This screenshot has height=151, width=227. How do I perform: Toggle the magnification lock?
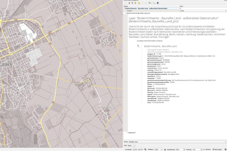(164, 149)
